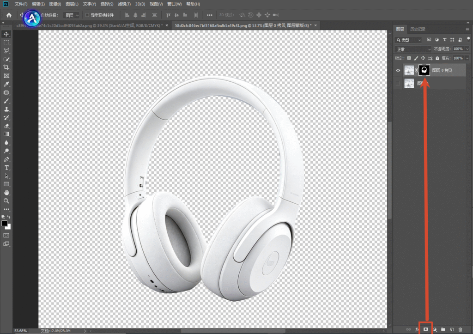This screenshot has height=334, width=473.
Task: Switch to the 历史记录 tab
Action: click(x=418, y=29)
